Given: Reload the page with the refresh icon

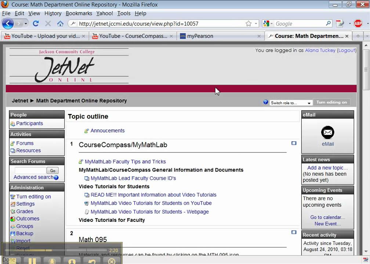Looking at the screenshot, I should coord(36,23).
